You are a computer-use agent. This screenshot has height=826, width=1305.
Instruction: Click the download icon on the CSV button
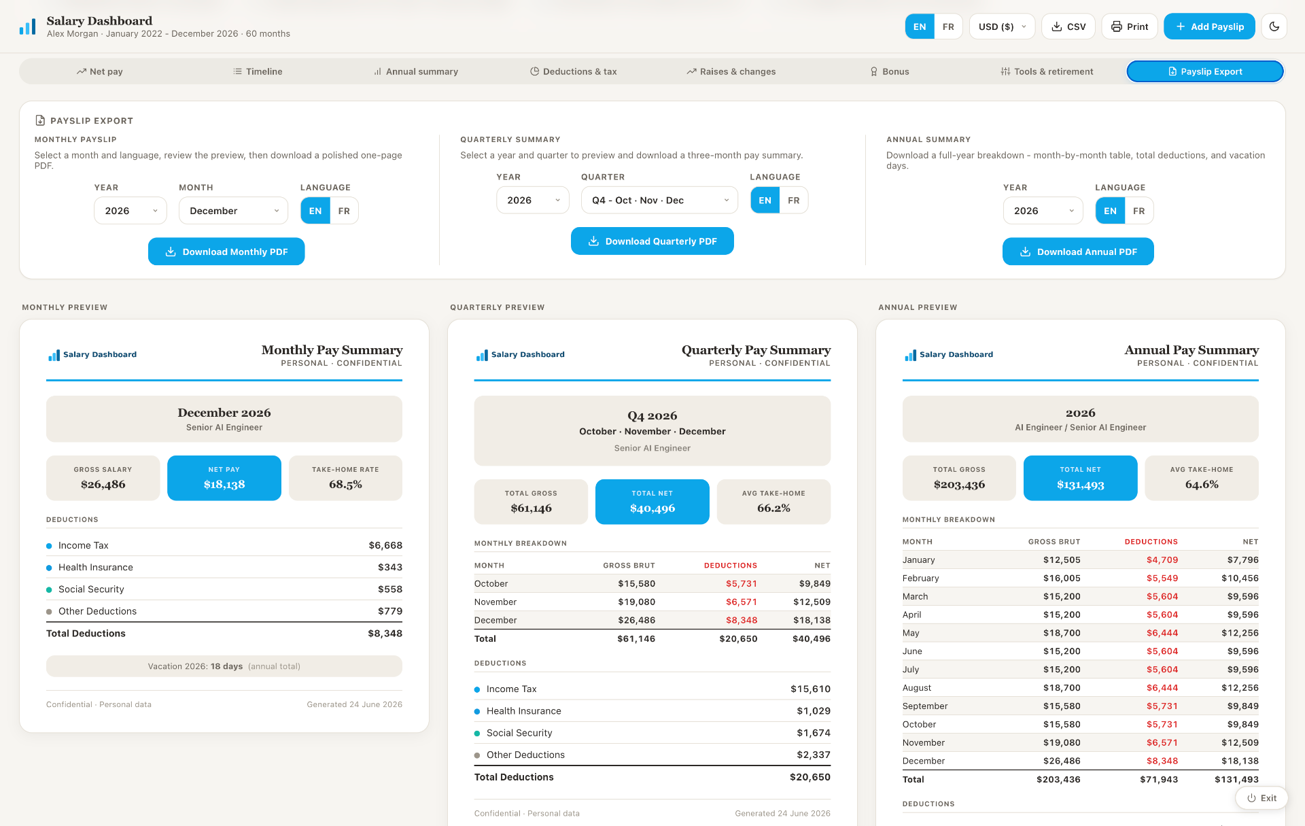tap(1057, 27)
